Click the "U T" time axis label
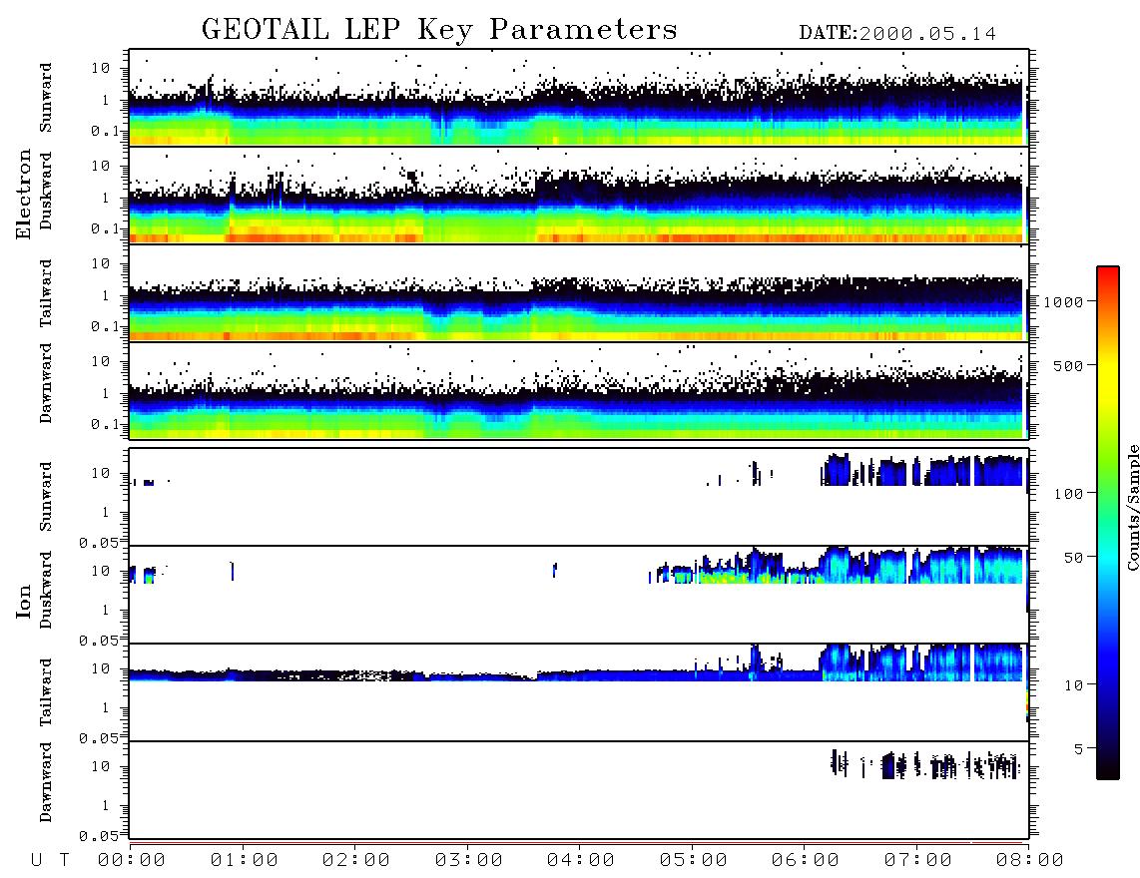Image resolution: width=1140 pixels, height=878 pixels. click(x=50, y=860)
